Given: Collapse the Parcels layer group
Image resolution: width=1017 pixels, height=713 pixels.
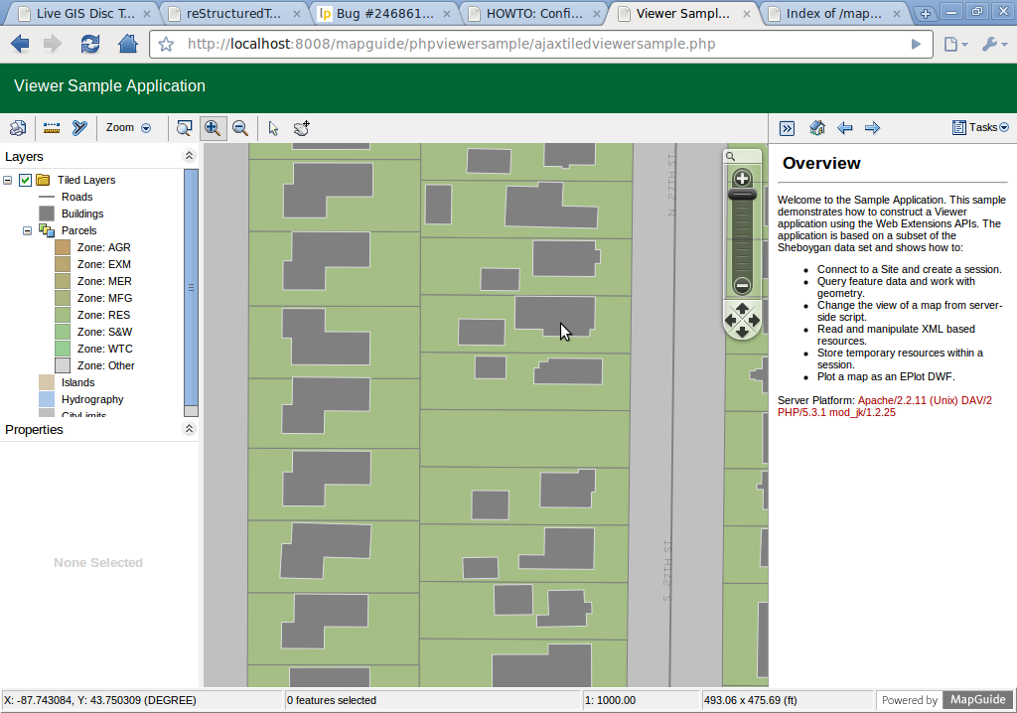Looking at the screenshot, I should point(27,230).
